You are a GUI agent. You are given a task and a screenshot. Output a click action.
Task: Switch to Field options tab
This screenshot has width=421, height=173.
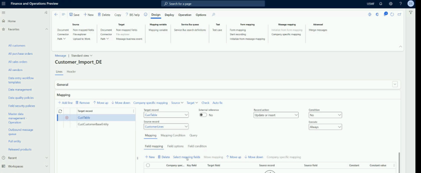point(175,146)
